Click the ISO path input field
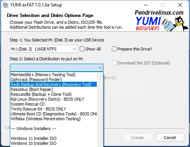 pos(123,86)
